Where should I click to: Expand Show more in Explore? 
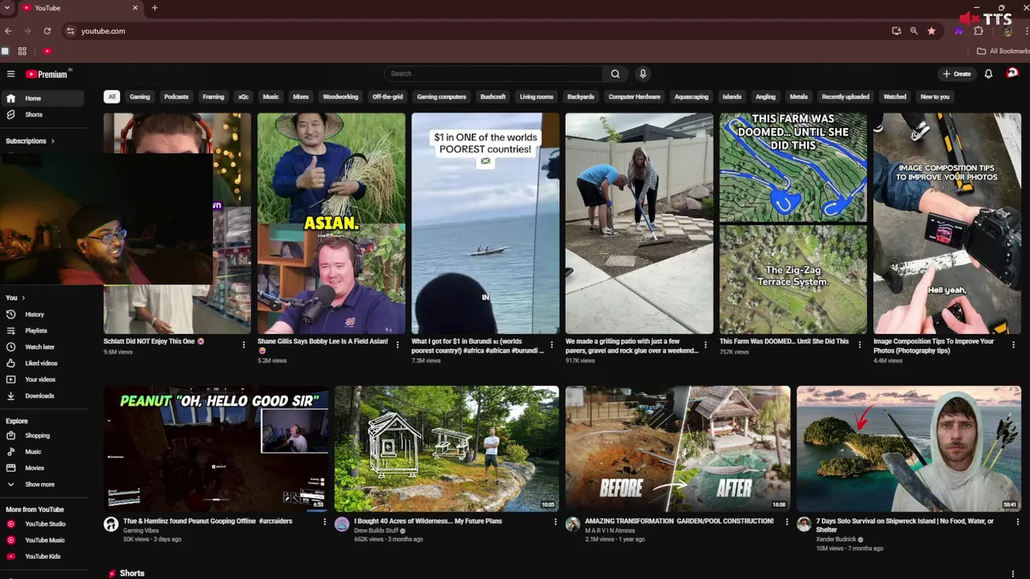(x=42, y=484)
